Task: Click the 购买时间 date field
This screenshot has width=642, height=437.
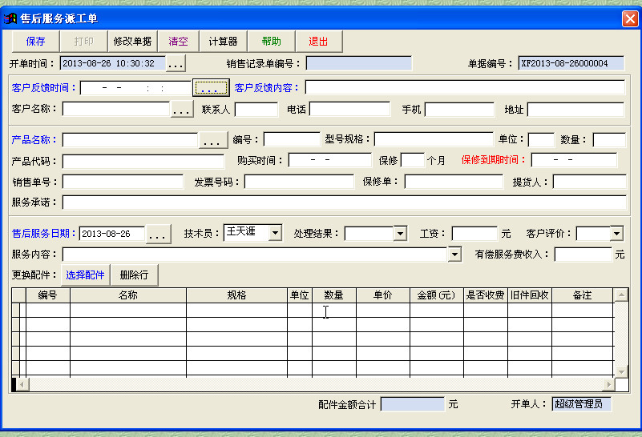Action: click(x=329, y=160)
